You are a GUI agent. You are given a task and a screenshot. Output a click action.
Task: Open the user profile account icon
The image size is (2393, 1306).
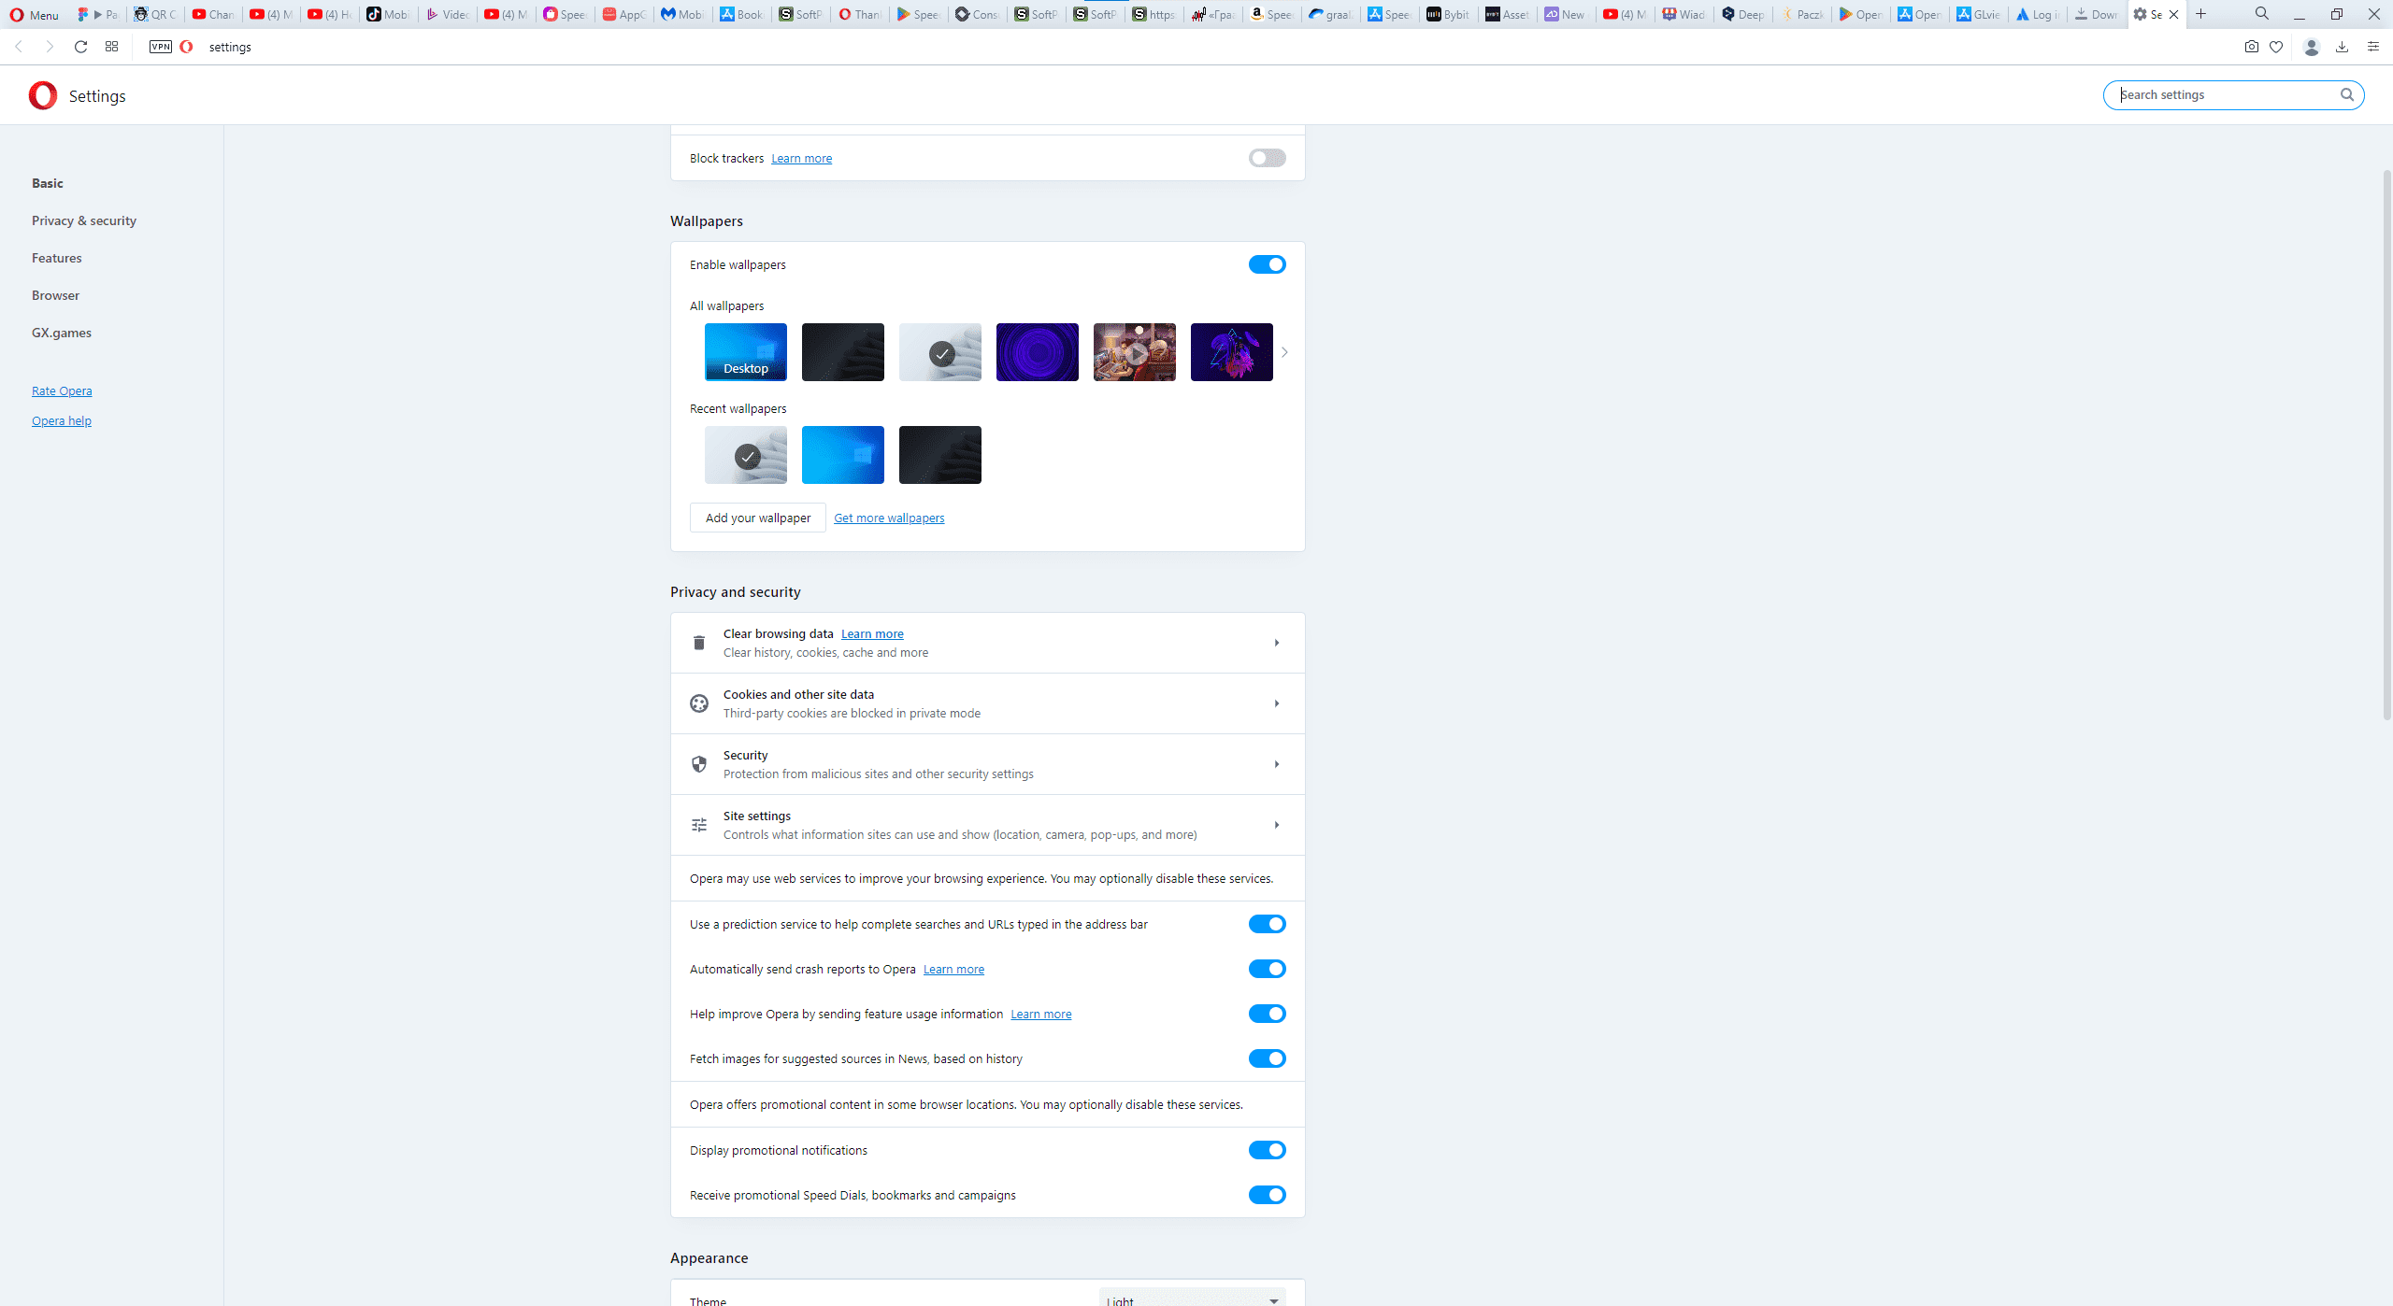coord(2311,47)
